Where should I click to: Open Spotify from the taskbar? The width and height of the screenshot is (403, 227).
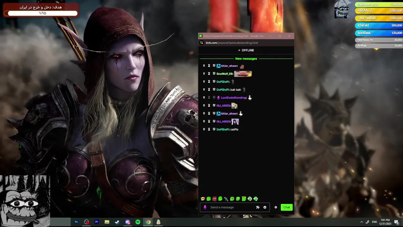(138, 222)
